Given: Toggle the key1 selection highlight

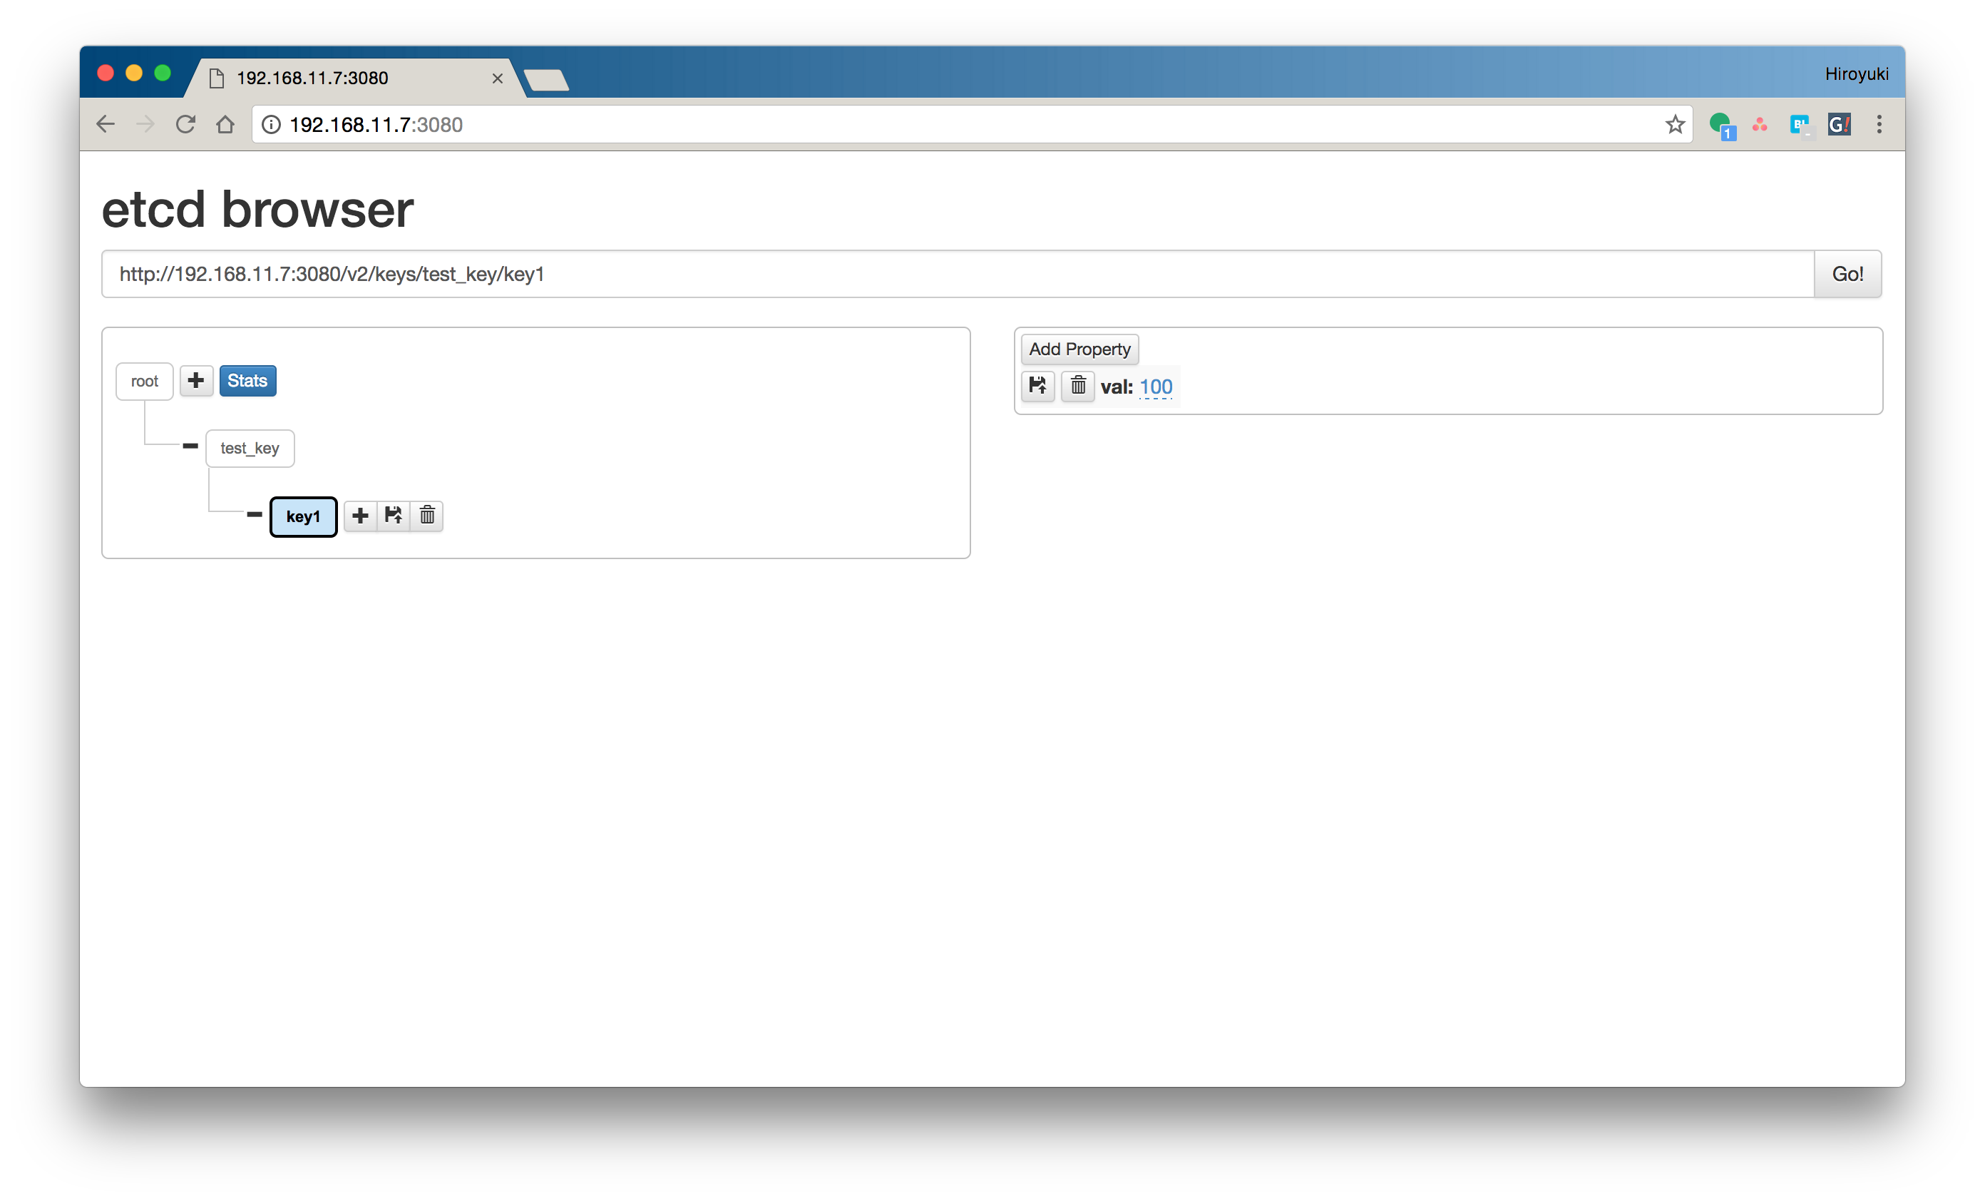Looking at the screenshot, I should [x=302, y=515].
